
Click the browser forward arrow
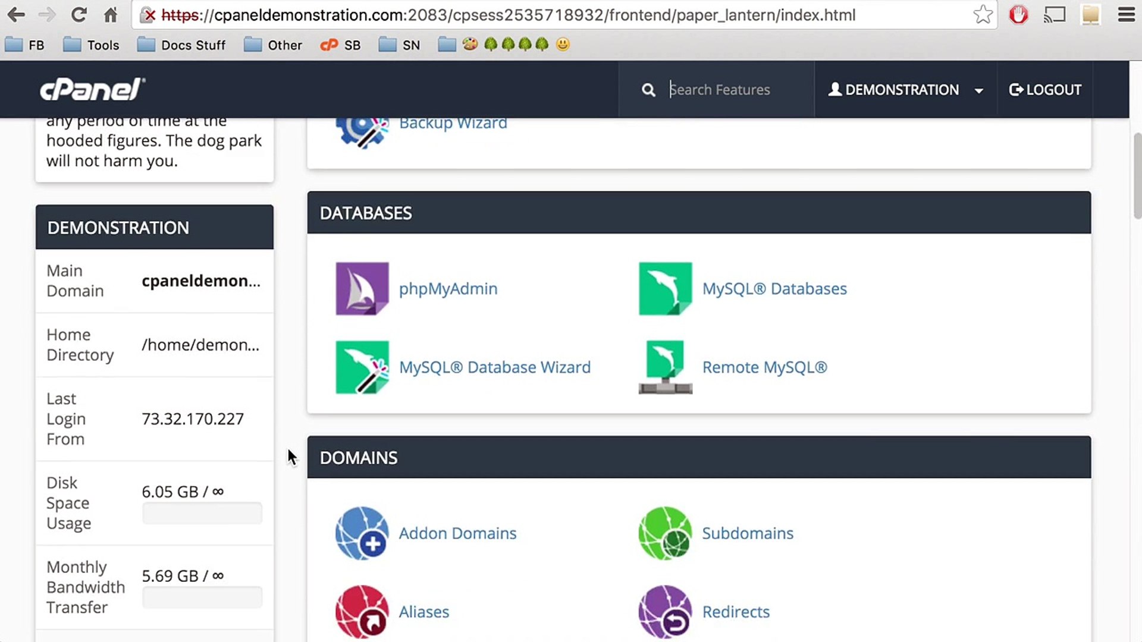47,15
